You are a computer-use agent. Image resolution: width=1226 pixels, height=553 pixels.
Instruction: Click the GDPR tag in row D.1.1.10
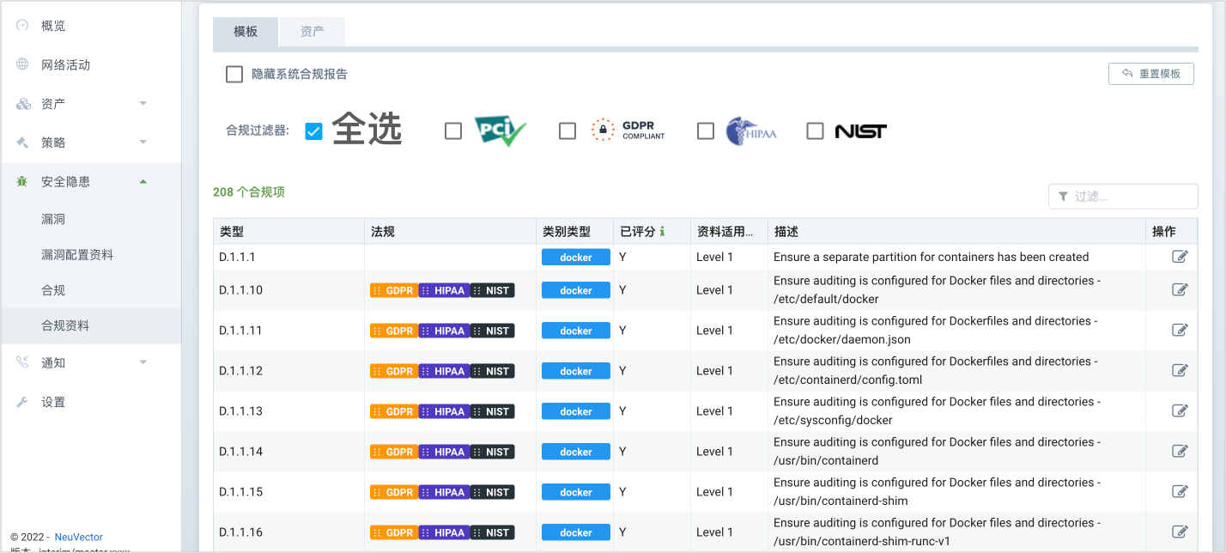394,290
